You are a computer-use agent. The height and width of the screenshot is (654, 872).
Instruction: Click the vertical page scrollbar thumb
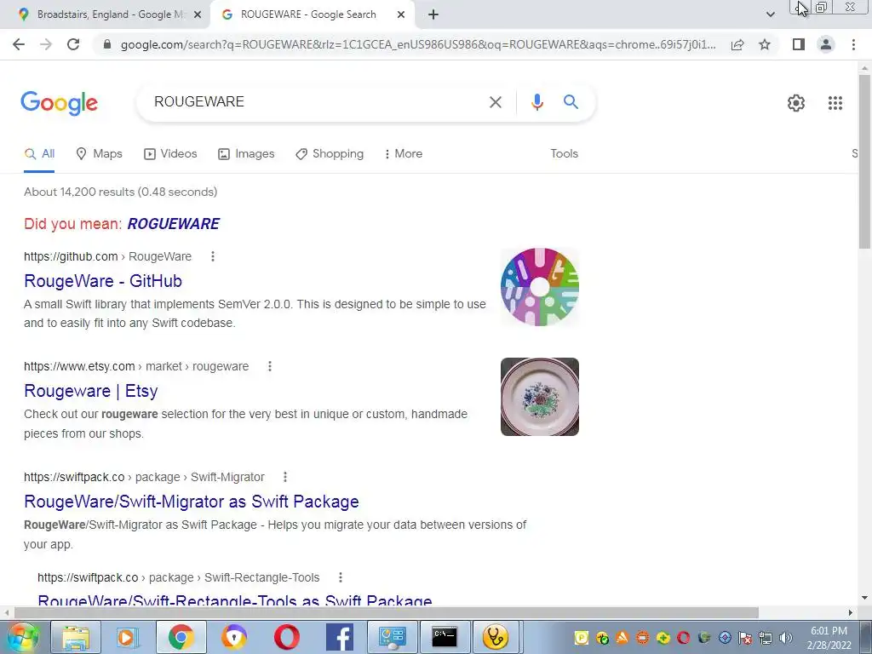click(x=864, y=161)
